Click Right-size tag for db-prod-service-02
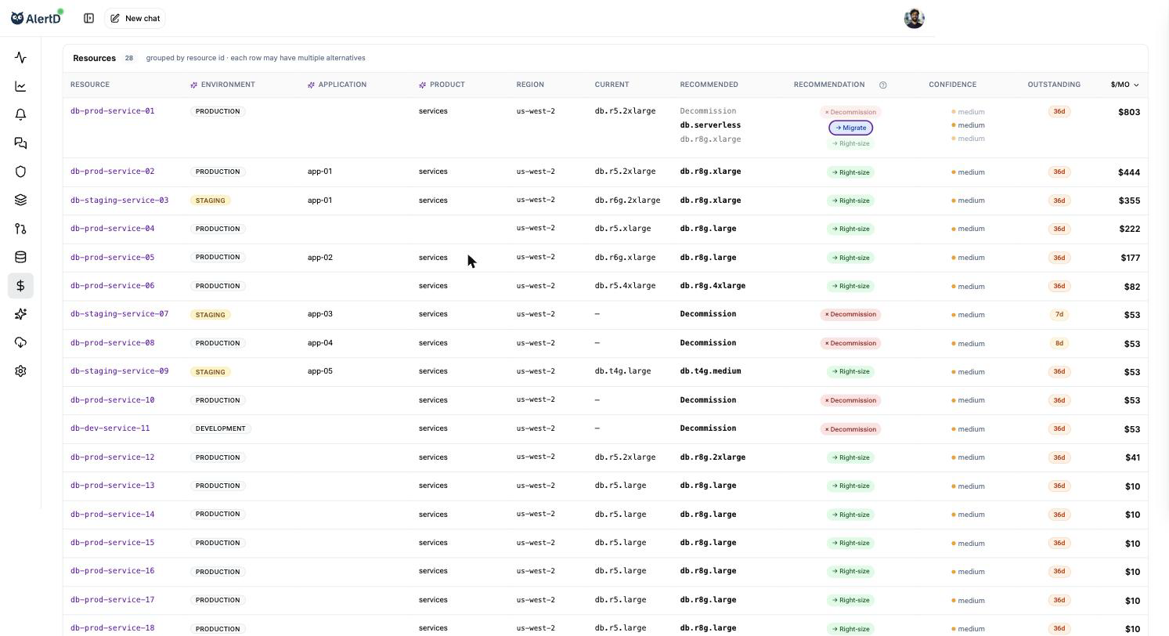Image resolution: width=1169 pixels, height=636 pixels. click(x=850, y=172)
